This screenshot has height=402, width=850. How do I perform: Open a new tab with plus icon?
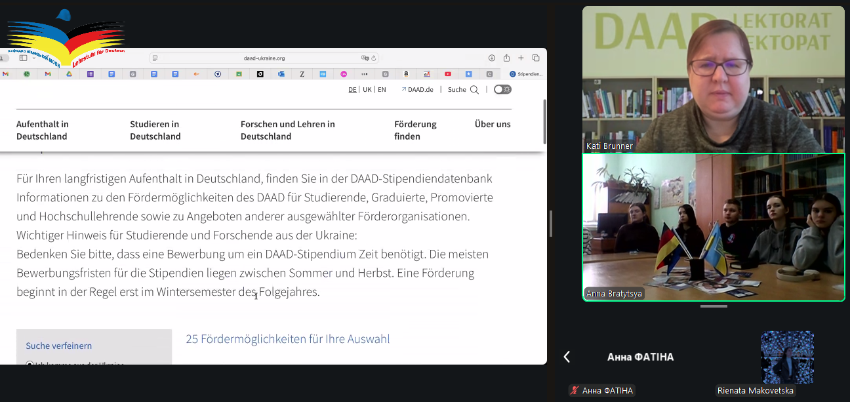[x=521, y=58]
